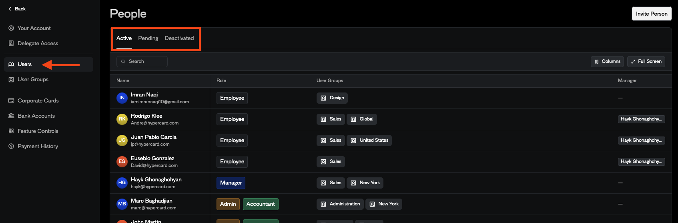Click the JG avatar for Juan Pablo Garcia
The height and width of the screenshot is (223, 678).
click(122, 140)
